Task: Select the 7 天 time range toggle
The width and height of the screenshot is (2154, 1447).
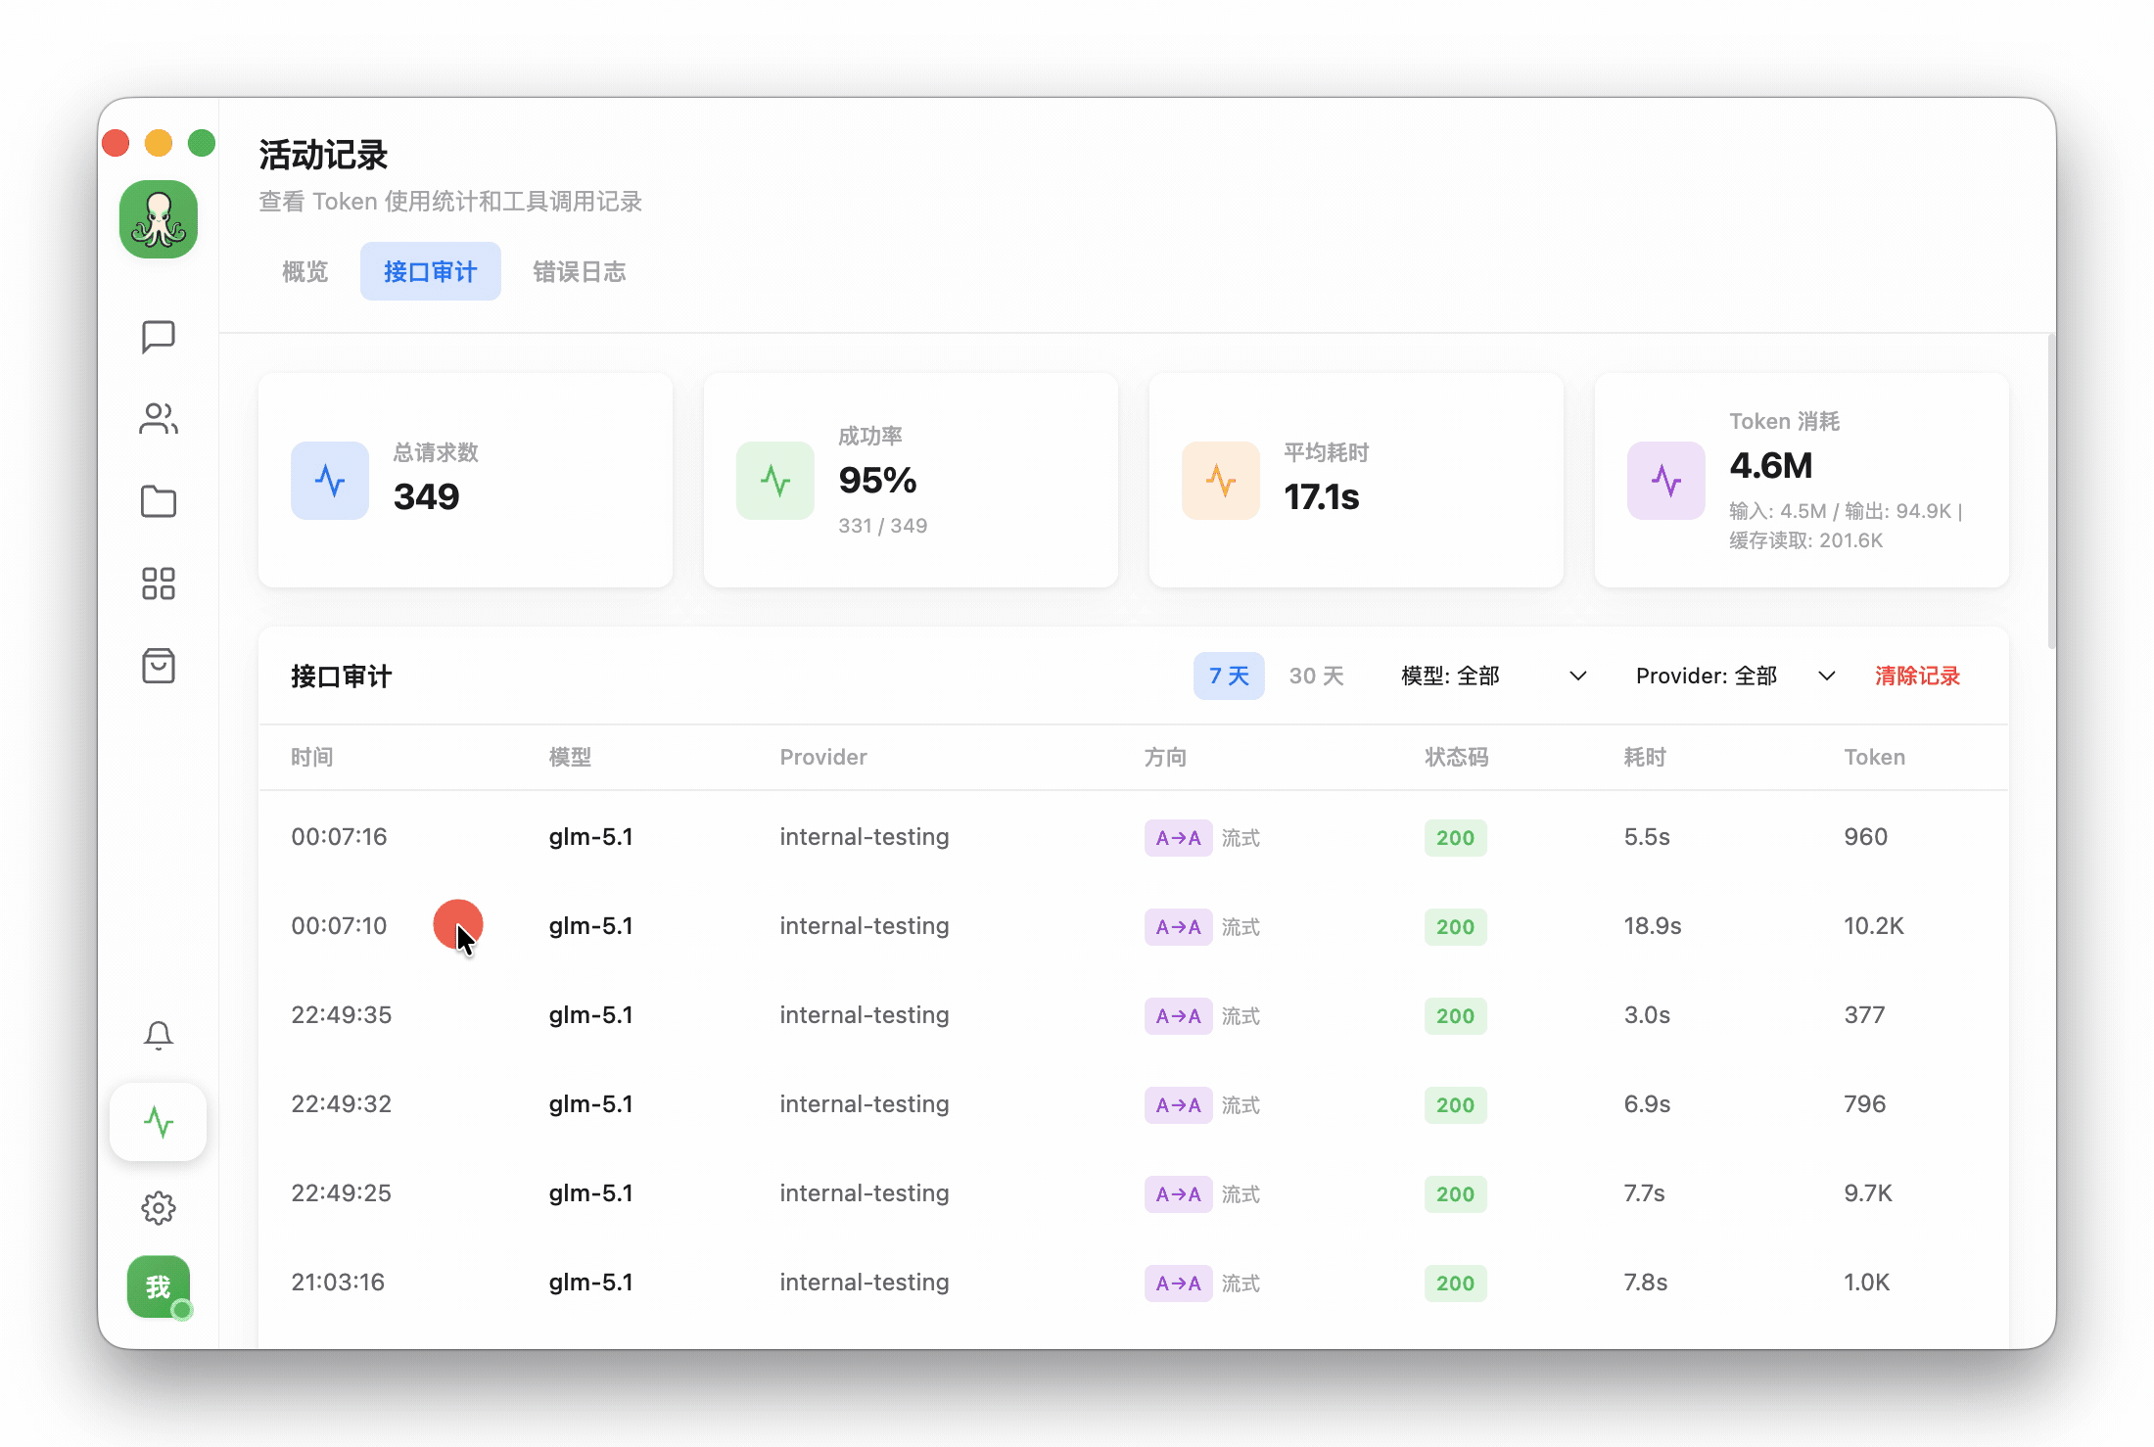Action: pos(1228,677)
